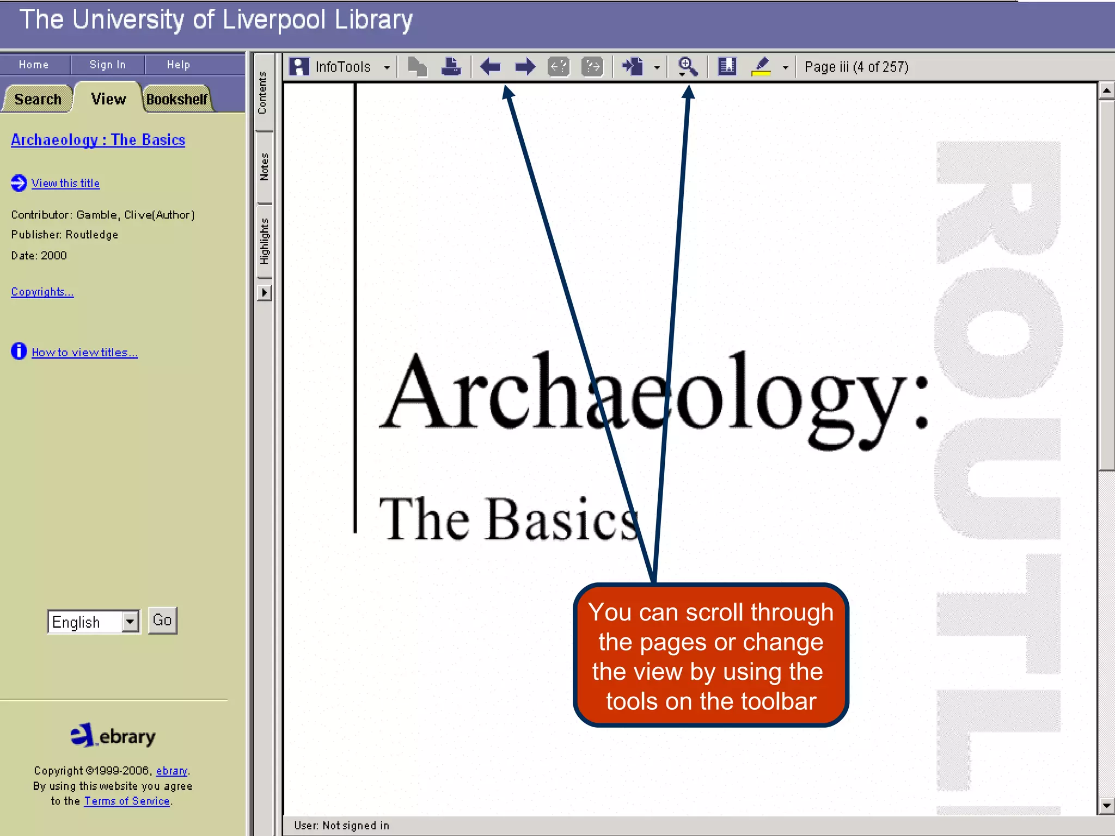This screenshot has height=836, width=1115.
Task: Expand the highlighter color dropdown arrow
Action: click(785, 67)
